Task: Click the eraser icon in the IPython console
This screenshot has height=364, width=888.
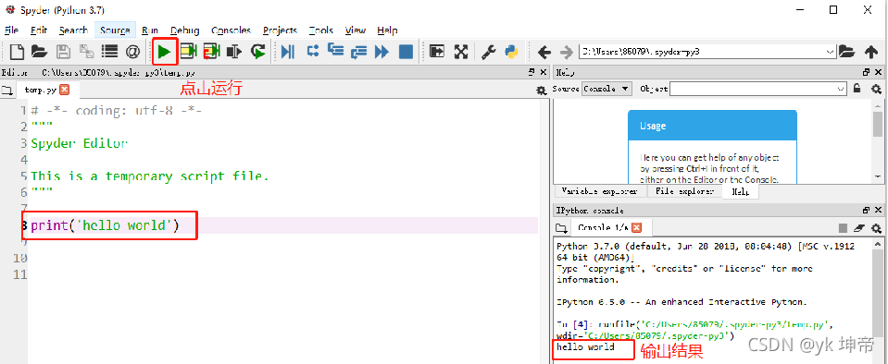Action: tap(859, 228)
